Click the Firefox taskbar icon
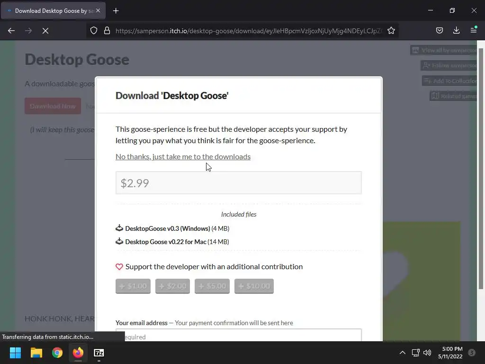This screenshot has height=364, width=485. click(x=78, y=353)
